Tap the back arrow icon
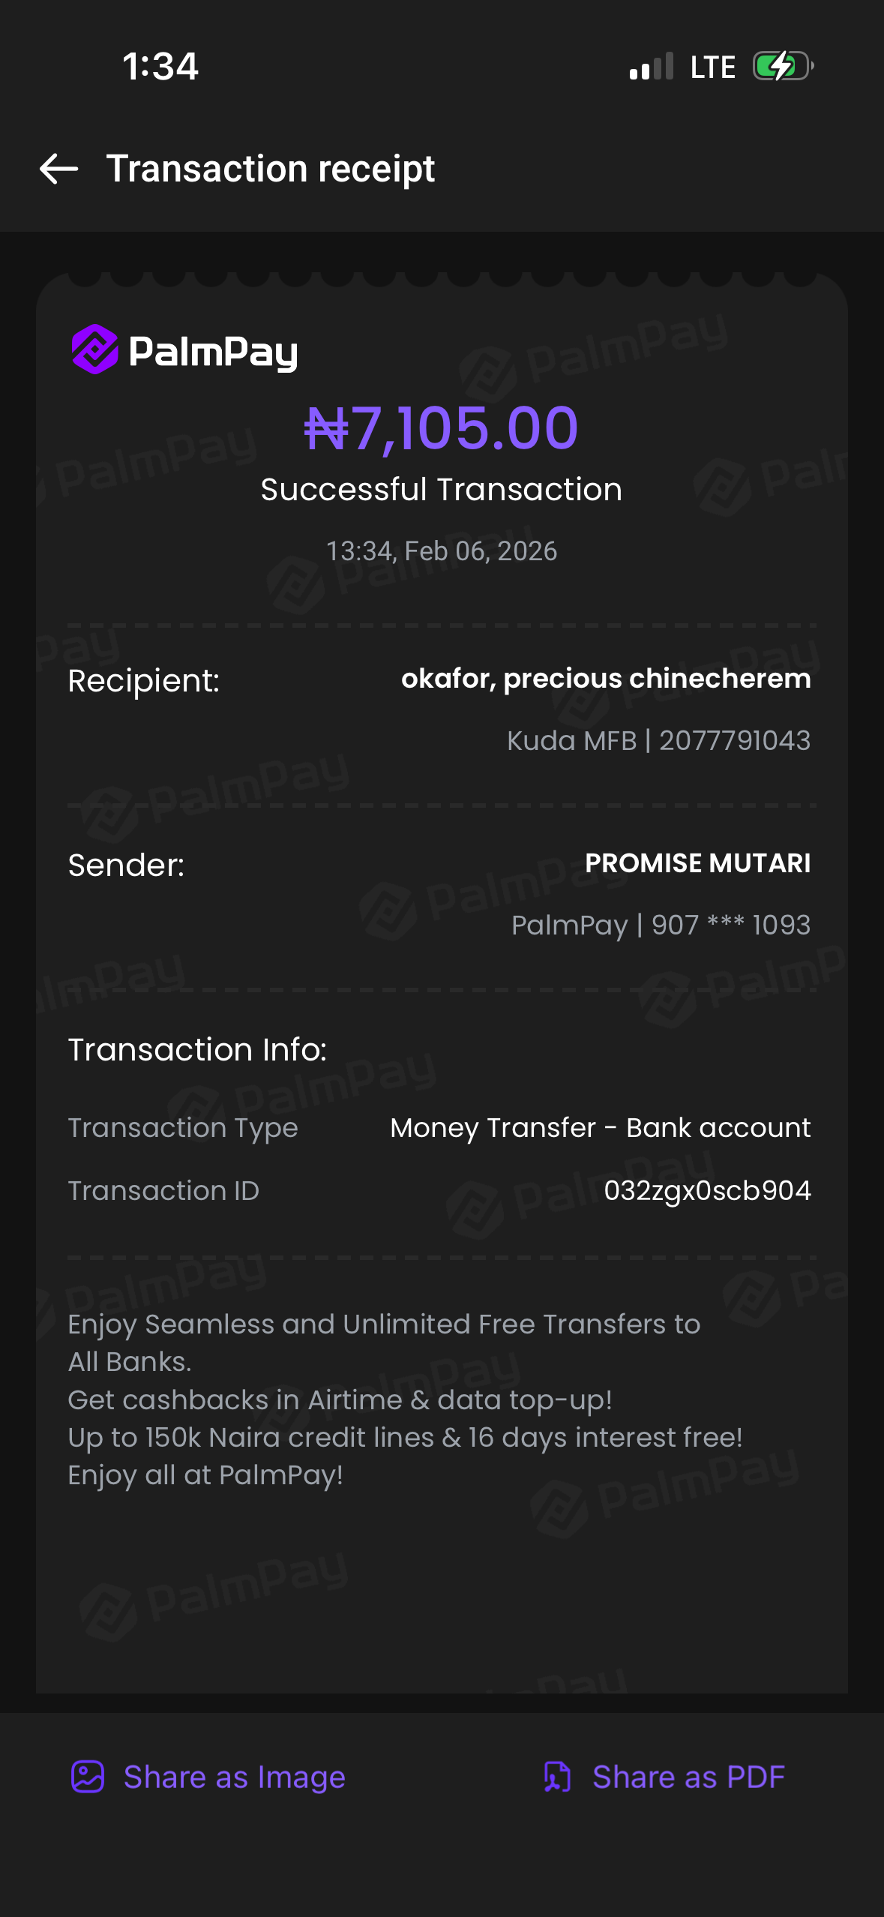884x1917 pixels. 58,169
